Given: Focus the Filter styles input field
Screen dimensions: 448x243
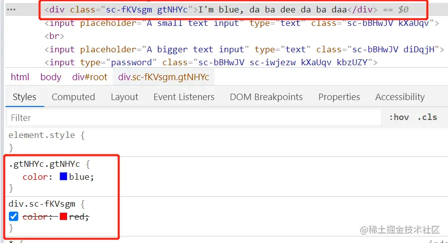Looking at the screenshot, I should 194,118.
